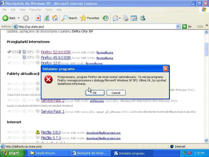Viewport: 209px width, 157px height.
Task: Click the taskbar clock showing 2:35 PM
Action: pos(199,153)
